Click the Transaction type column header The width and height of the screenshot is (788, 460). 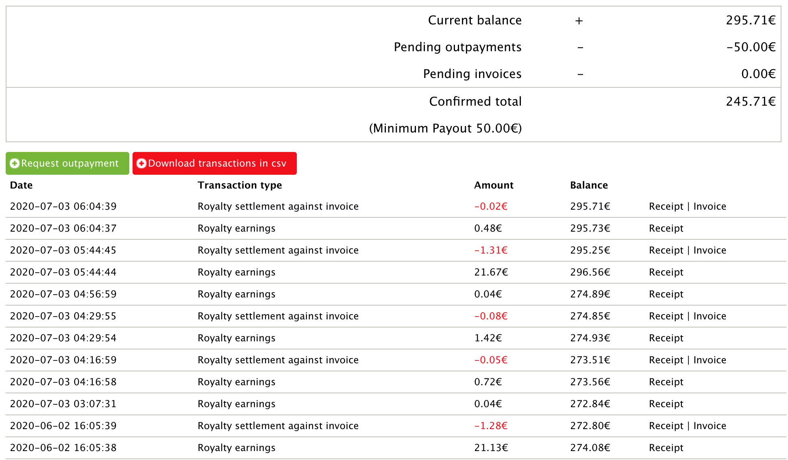[239, 185]
